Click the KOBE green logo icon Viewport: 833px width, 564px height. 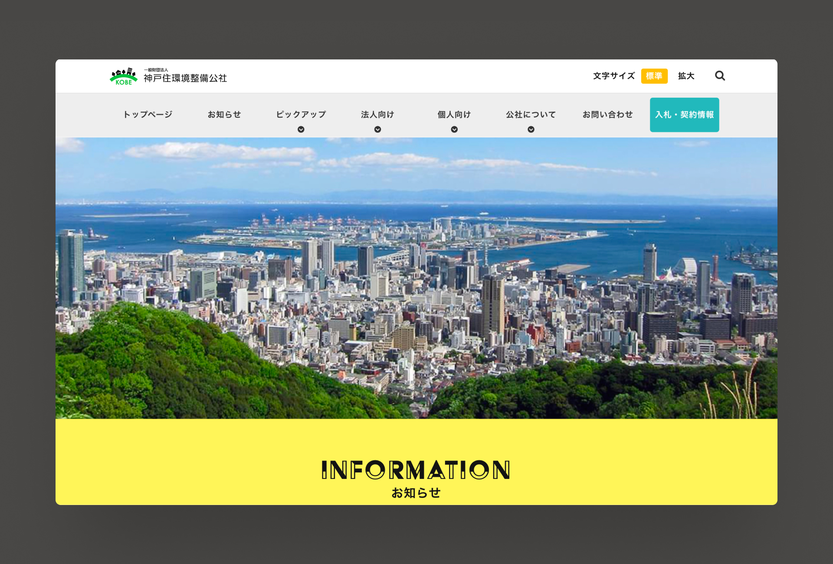tap(124, 76)
